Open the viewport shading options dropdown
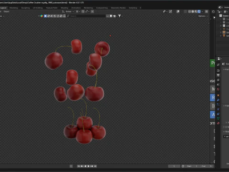Screen dimensions: 229x172 [202, 11]
